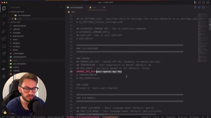
Task: Expand the autogpt folder
Action: 16,33
